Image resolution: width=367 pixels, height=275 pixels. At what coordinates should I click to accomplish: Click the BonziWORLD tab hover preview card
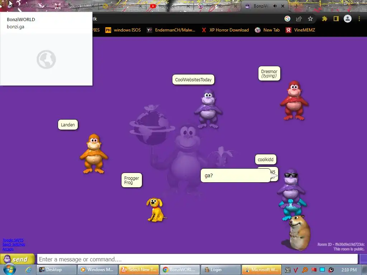[x=46, y=49]
